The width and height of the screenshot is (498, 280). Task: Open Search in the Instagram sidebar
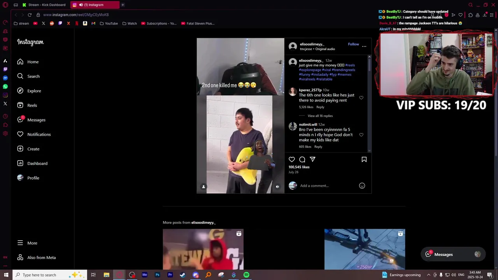click(28, 76)
